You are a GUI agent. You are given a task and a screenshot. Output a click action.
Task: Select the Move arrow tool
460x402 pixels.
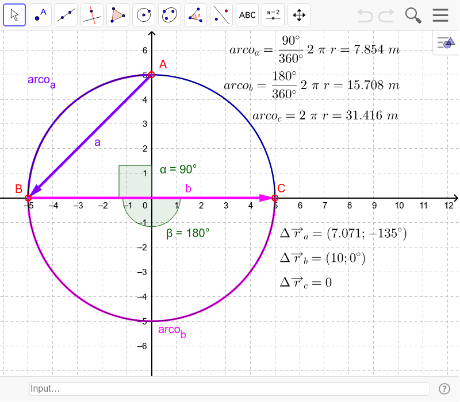(x=14, y=15)
